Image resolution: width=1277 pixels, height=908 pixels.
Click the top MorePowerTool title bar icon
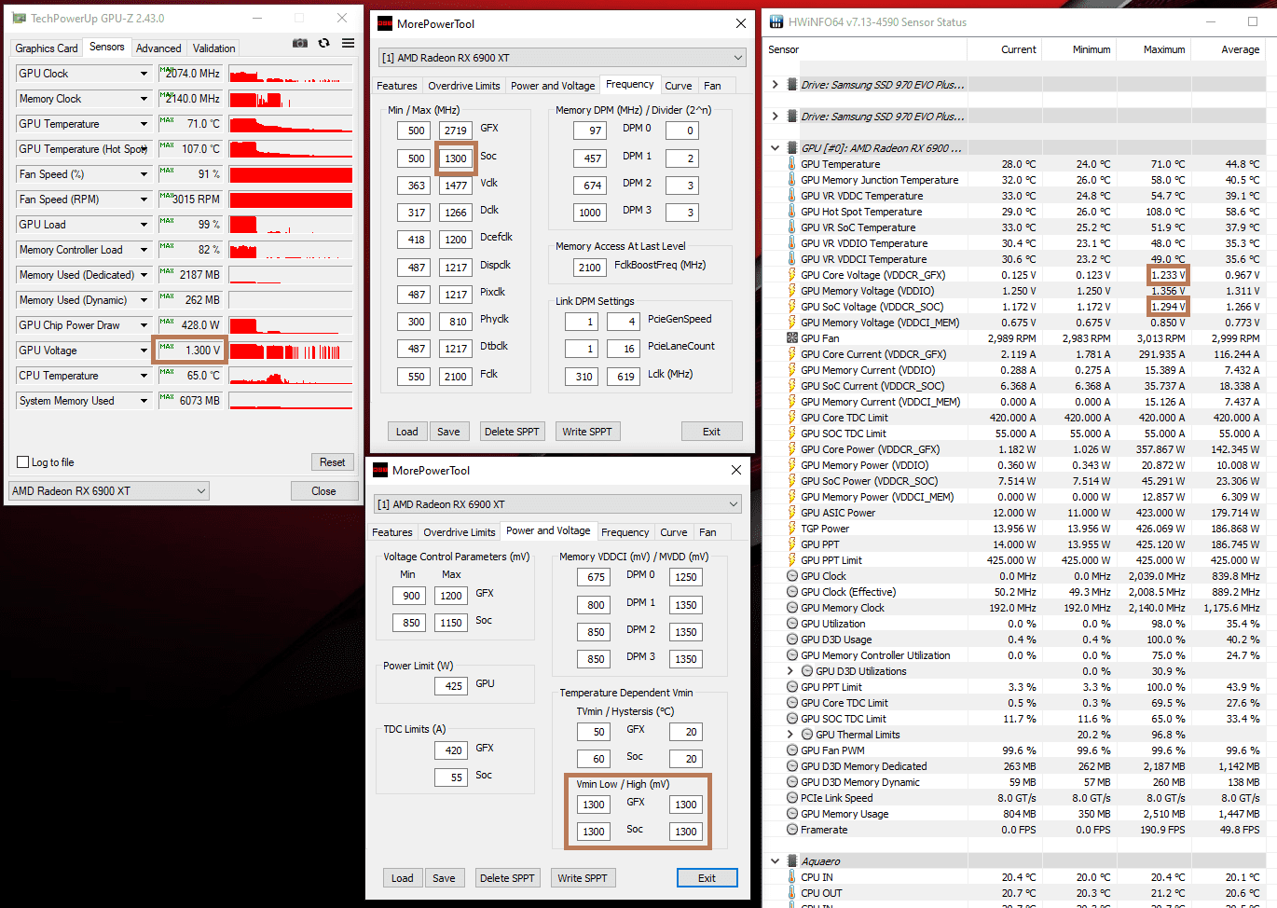click(385, 23)
